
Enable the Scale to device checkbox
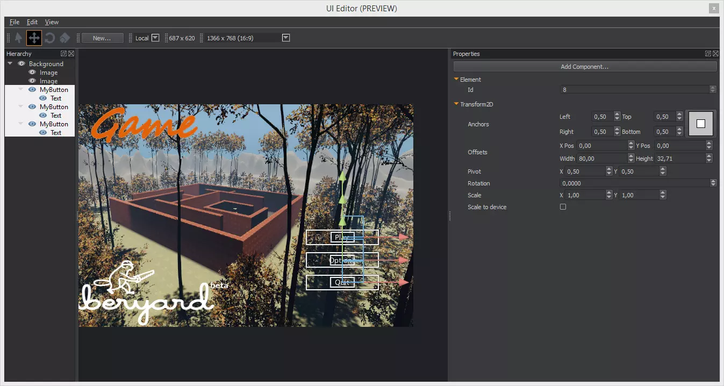[x=563, y=207]
